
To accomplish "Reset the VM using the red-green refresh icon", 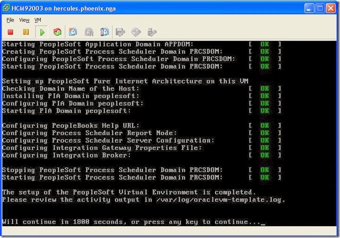I will (58, 32).
